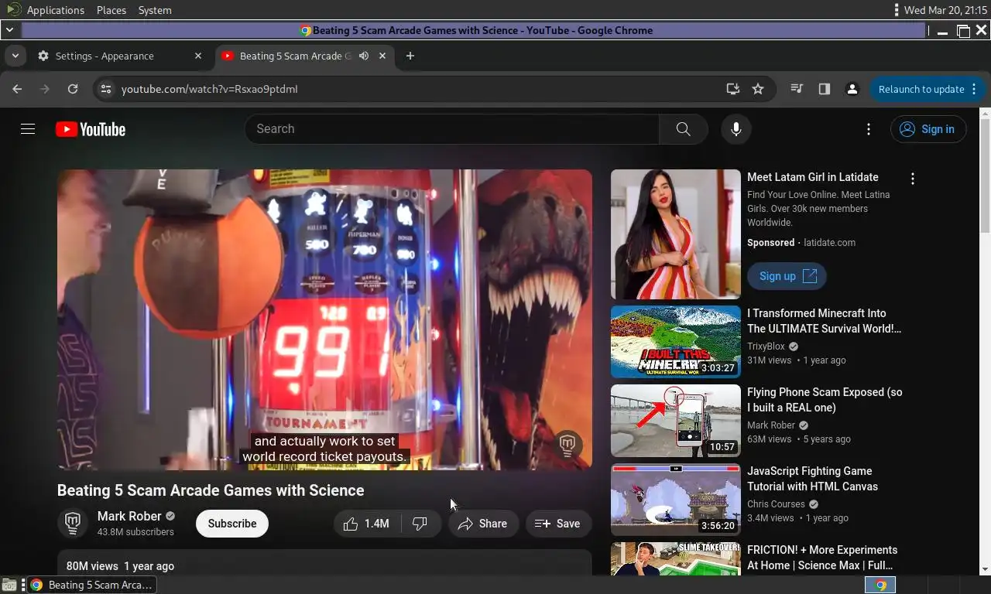Bookmark this page with star icon
Viewport: 991px width, 594px height.
tap(758, 89)
